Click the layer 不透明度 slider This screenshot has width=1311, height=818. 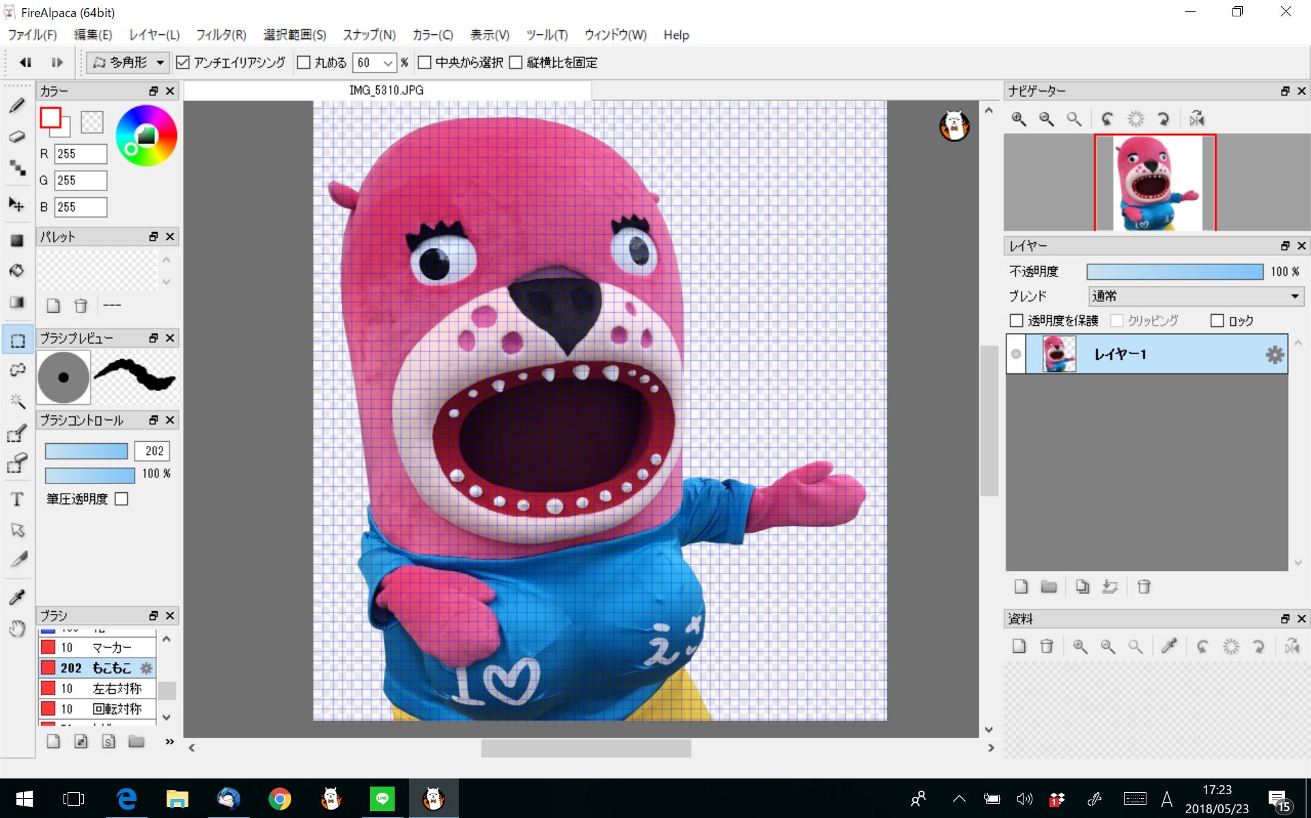[1174, 272]
